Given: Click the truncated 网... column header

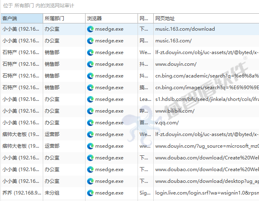Looking at the screenshot, I should [145, 19].
